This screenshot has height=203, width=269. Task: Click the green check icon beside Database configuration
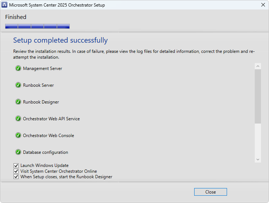[x=18, y=152]
